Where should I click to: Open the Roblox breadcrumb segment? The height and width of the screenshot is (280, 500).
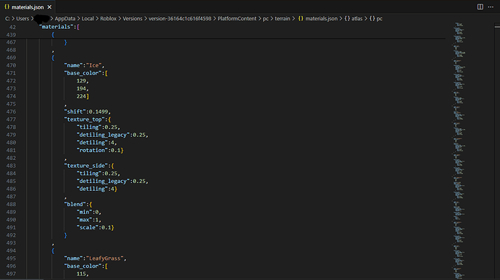109,19
